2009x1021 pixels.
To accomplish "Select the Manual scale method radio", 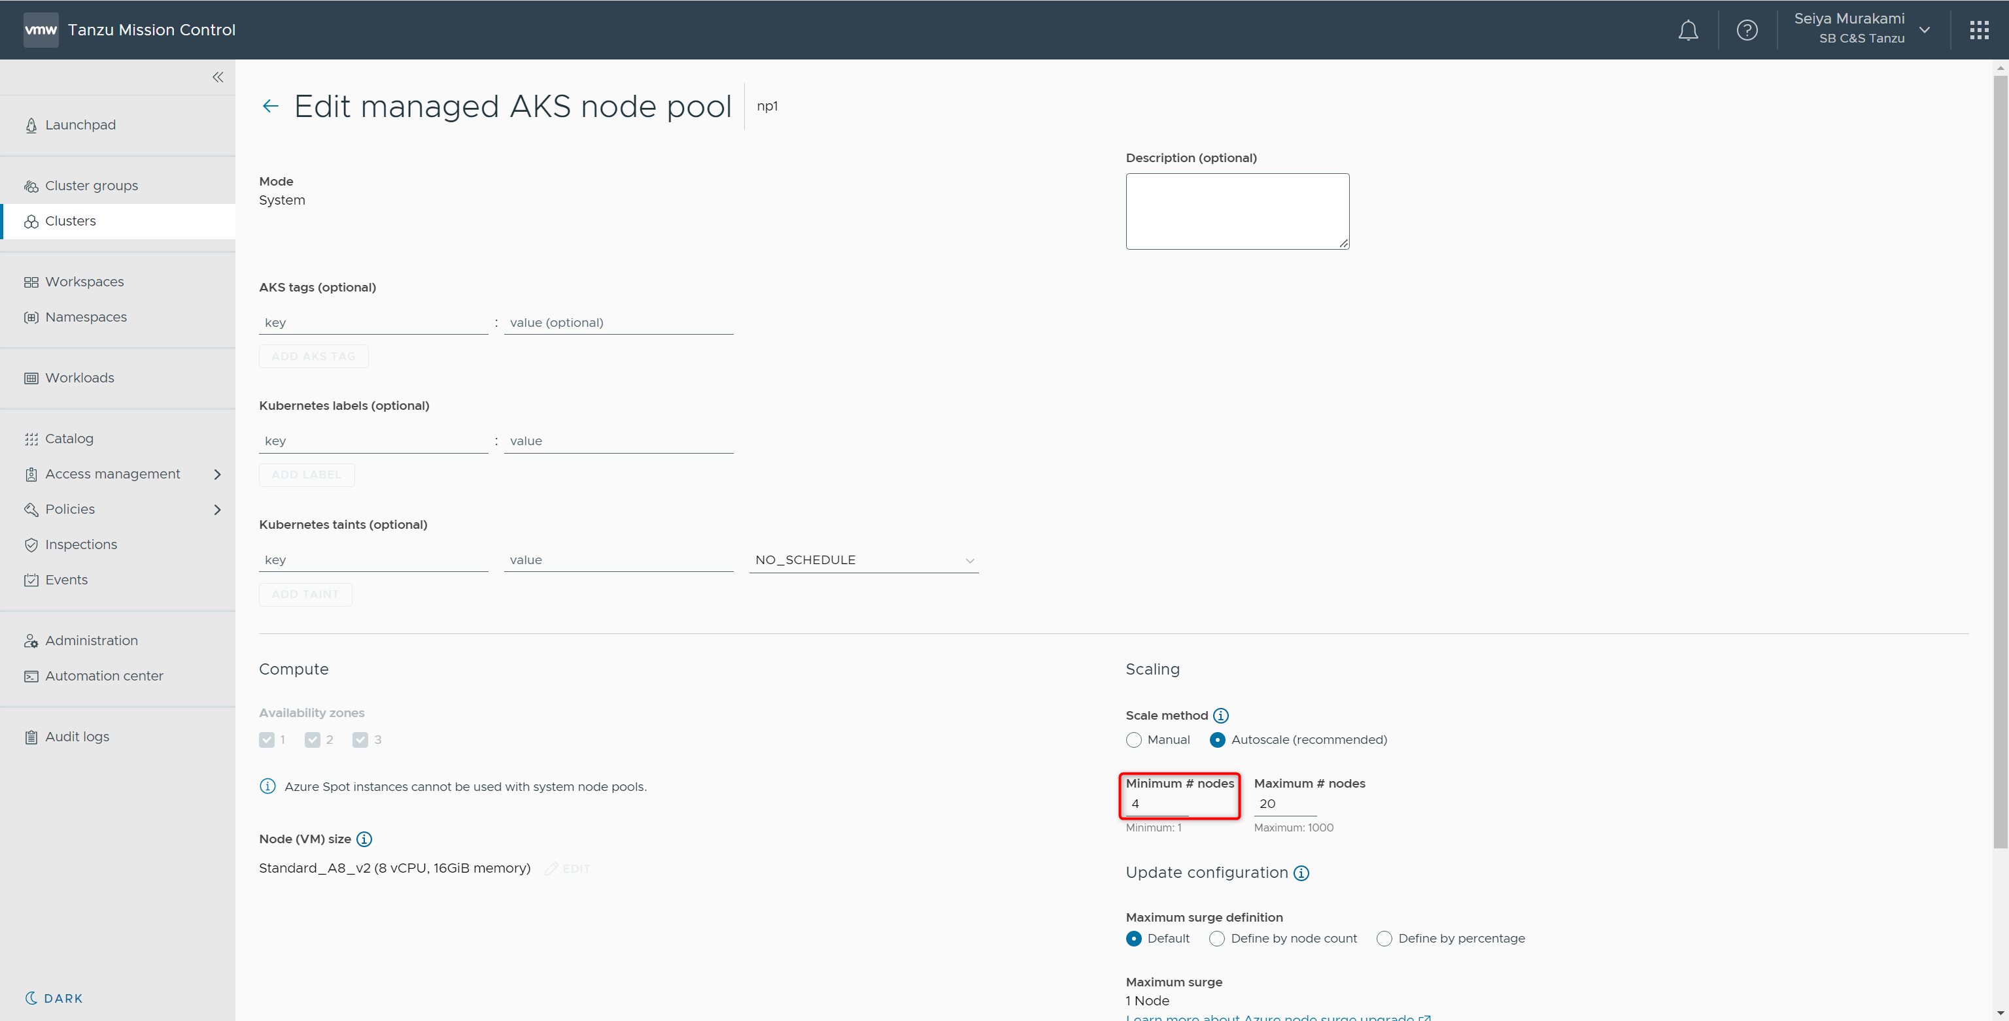I will pos(1134,740).
